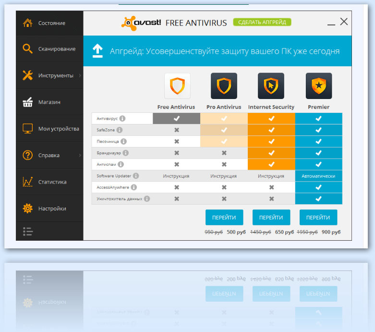Click the struck-through 1450 руб price
The height and width of the screenshot is (332, 375).
coord(260,232)
